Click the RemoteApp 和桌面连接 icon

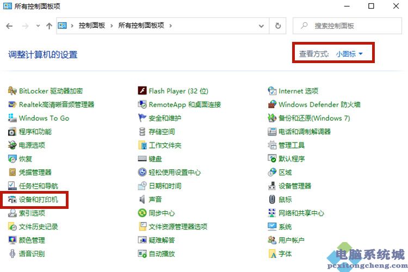click(142, 104)
